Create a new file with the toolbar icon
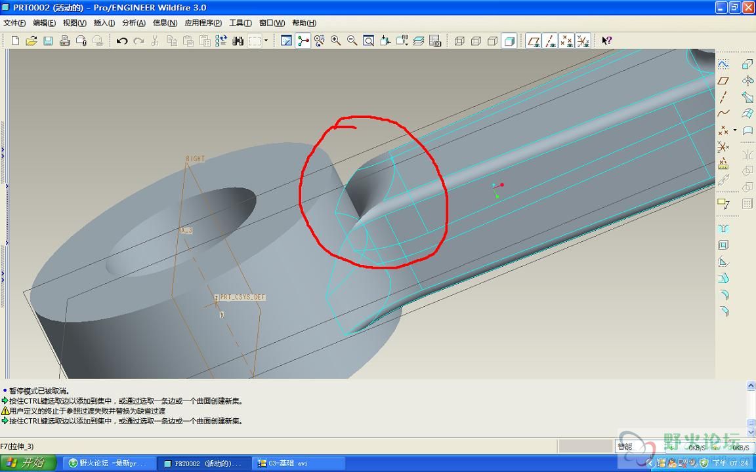The image size is (756, 472). [16, 41]
